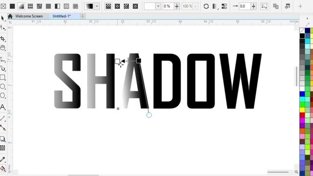The width and height of the screenshot is (313, 176).
Task: Select the Connector tool
Action: coord(3,128)
